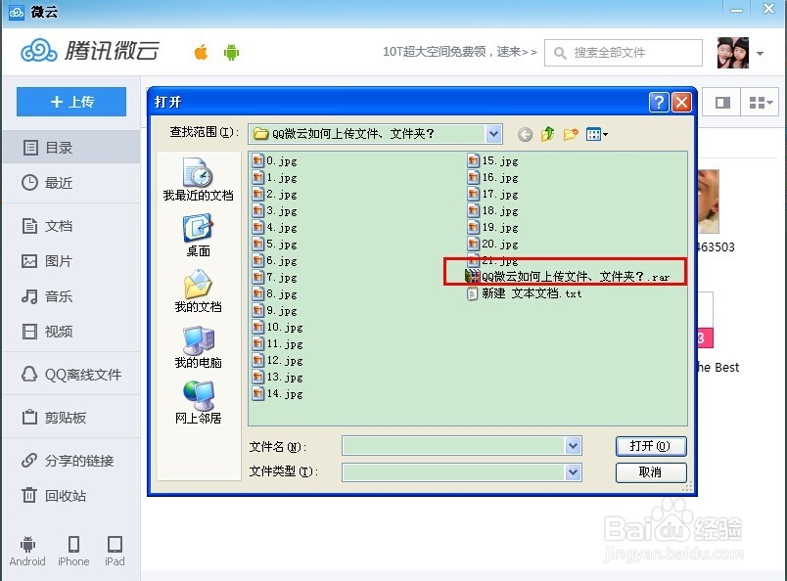Open the grid view mode dropdown
Viewport: 787px width, 581px height.
(x=760, y=103)
